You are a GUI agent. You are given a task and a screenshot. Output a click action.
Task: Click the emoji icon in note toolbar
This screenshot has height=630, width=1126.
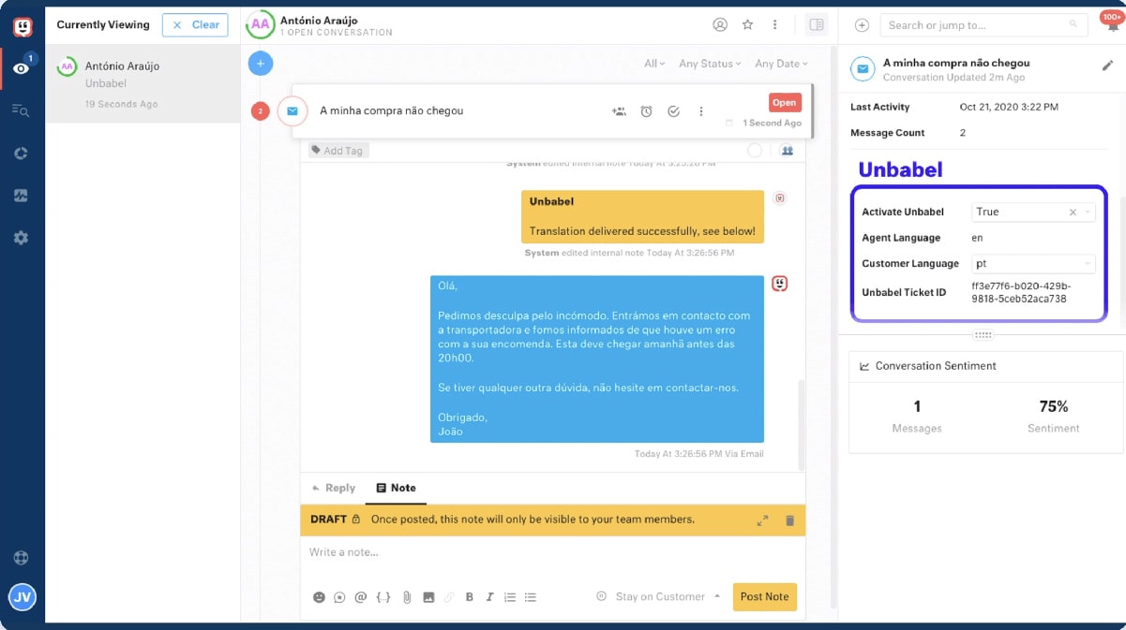(319, 597)
